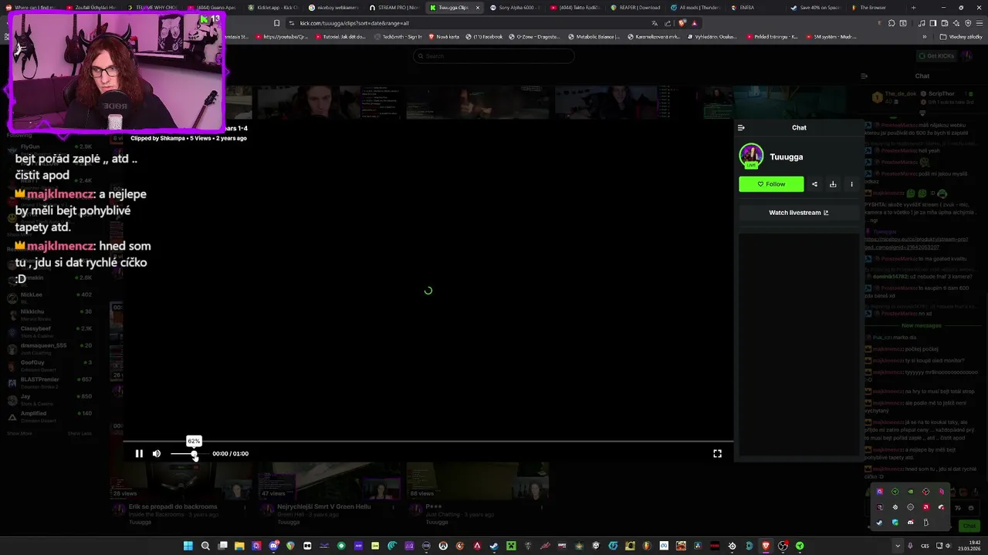
Task: Open clip more options menu
Action: click(x=851, y=184)
